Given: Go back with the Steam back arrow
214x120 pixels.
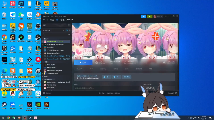Looking at the screenshot, I should coord(44,20).
